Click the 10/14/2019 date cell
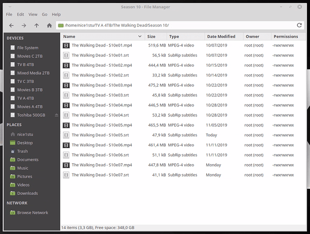 [x=217, y=75]
